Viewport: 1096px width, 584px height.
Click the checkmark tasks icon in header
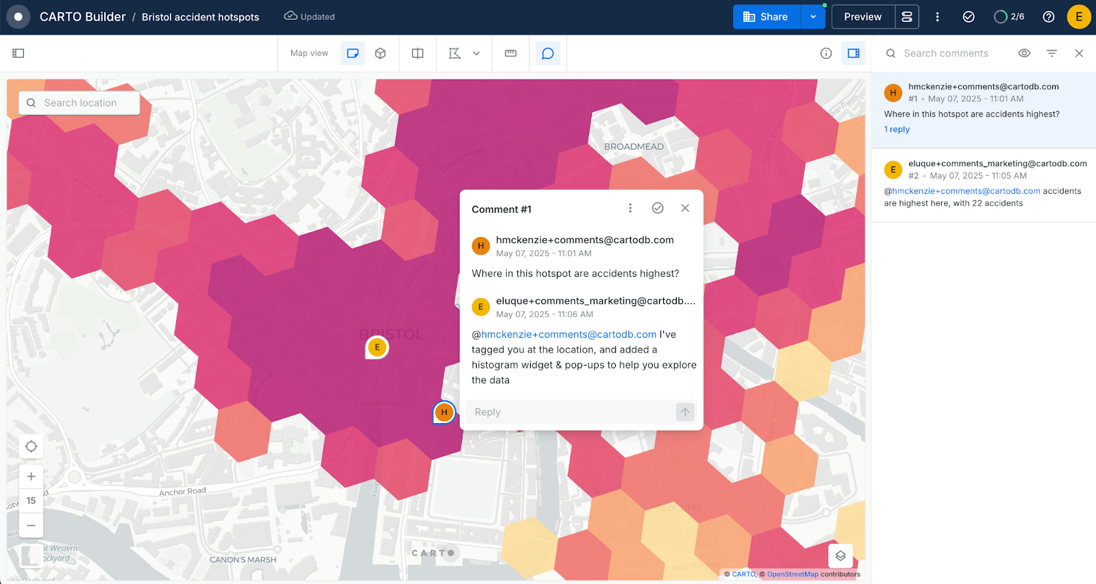pos(969,16)
